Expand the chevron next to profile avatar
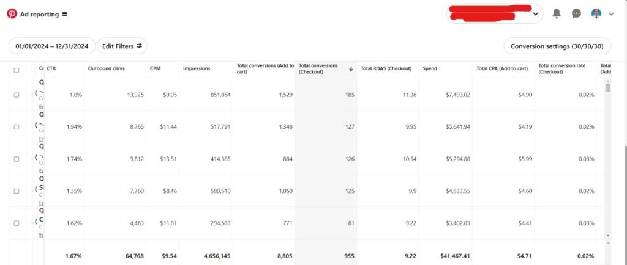Screen dimensions: 627x265 611,14
